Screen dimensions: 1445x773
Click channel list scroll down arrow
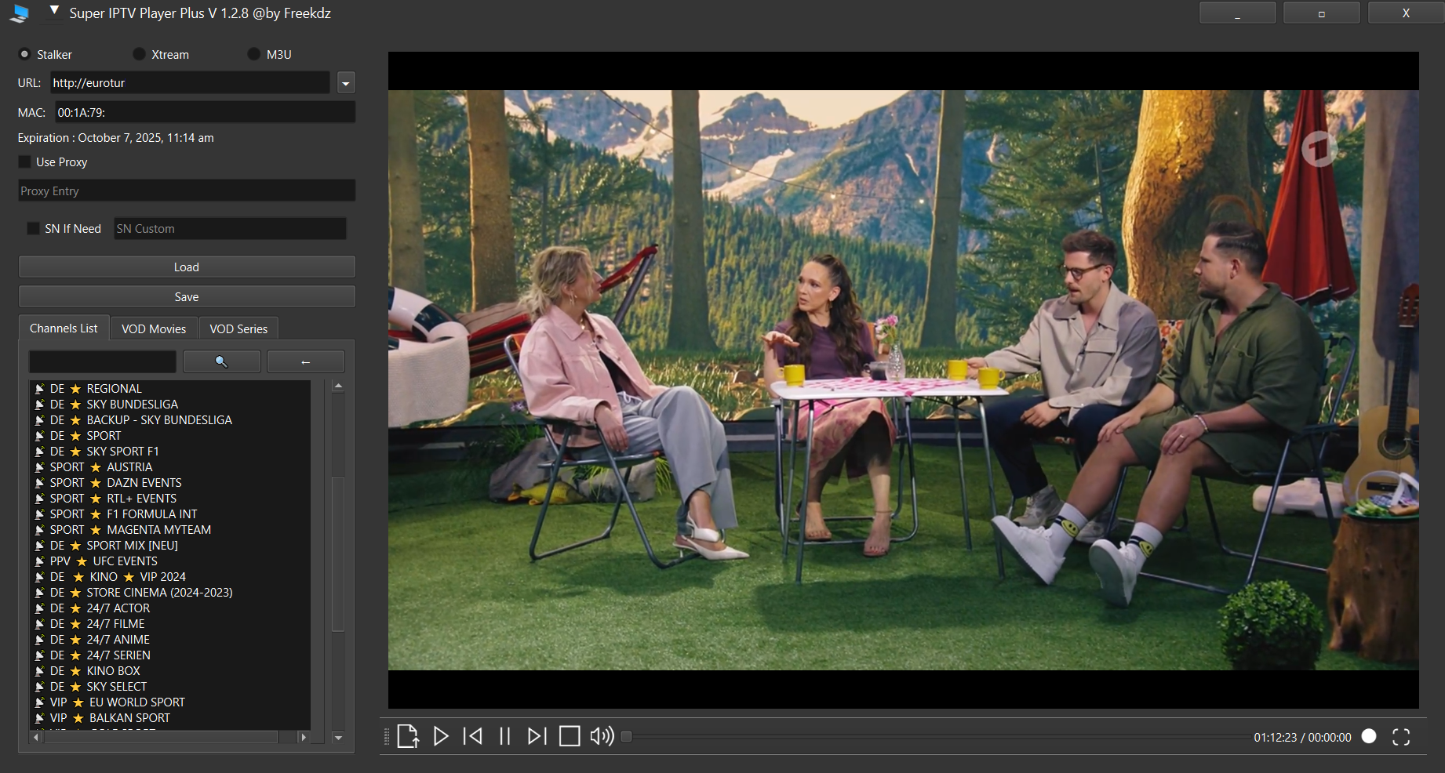click(338, 738)
